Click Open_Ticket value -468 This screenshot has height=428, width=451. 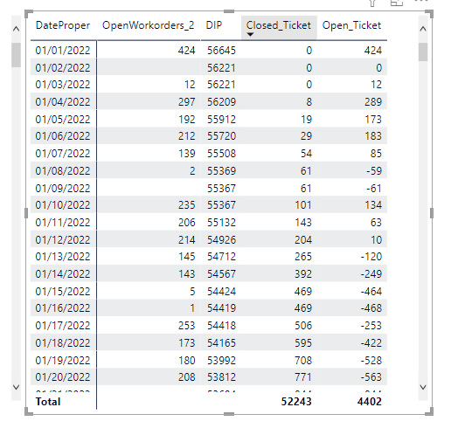coord(371,308)
